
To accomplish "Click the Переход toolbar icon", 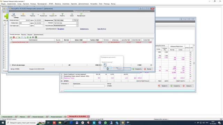I will pos(32,15).
